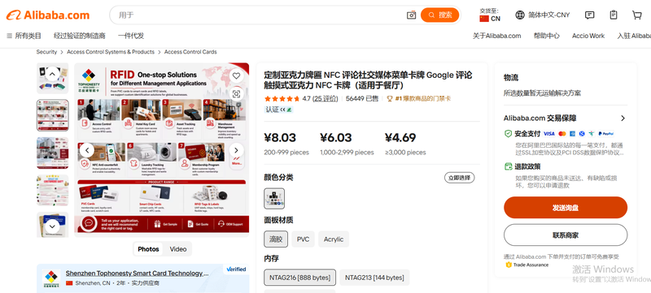This screenshot has height=293, width=651.
Task: Open the 25 评价 reviews link
Action: click(x=325, y=98)
